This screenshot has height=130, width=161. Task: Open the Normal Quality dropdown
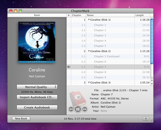37,87
